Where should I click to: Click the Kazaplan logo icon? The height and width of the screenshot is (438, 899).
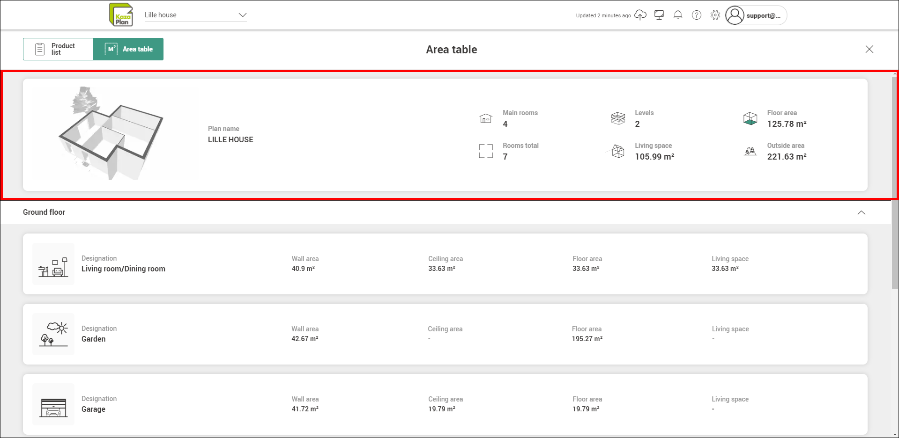121,15
